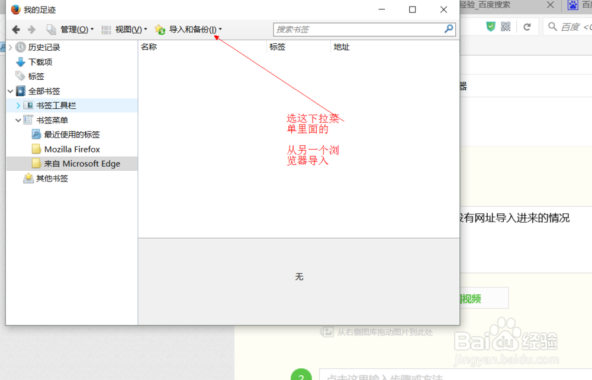
Task: Click the forward navigation arrow
Action: pos(30,29)
